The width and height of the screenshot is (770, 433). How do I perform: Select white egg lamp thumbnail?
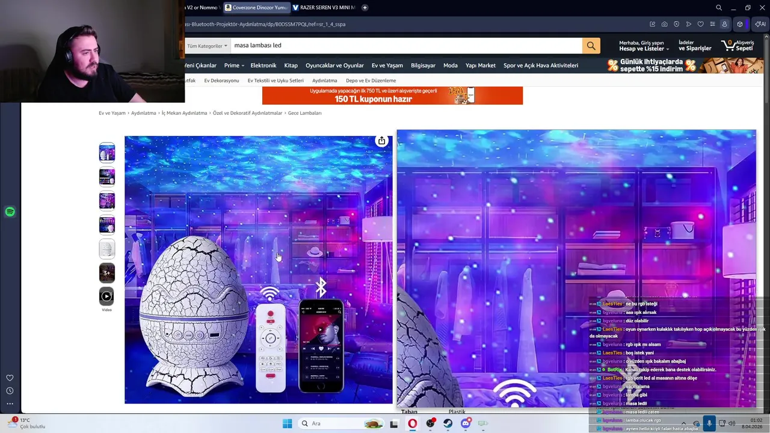[106, 249]
